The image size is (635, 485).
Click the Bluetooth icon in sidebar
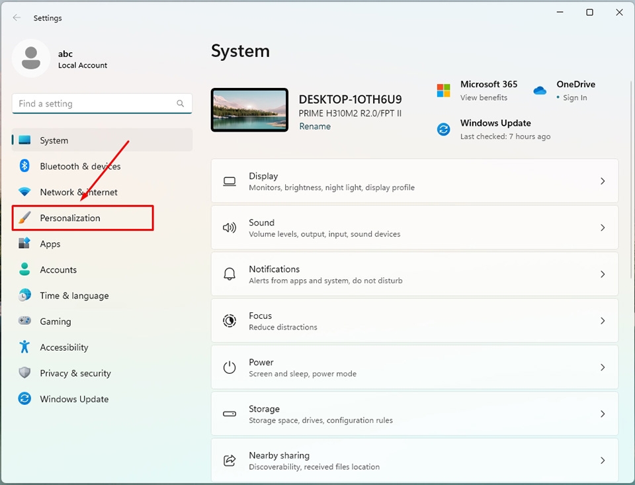pos(24,165)
